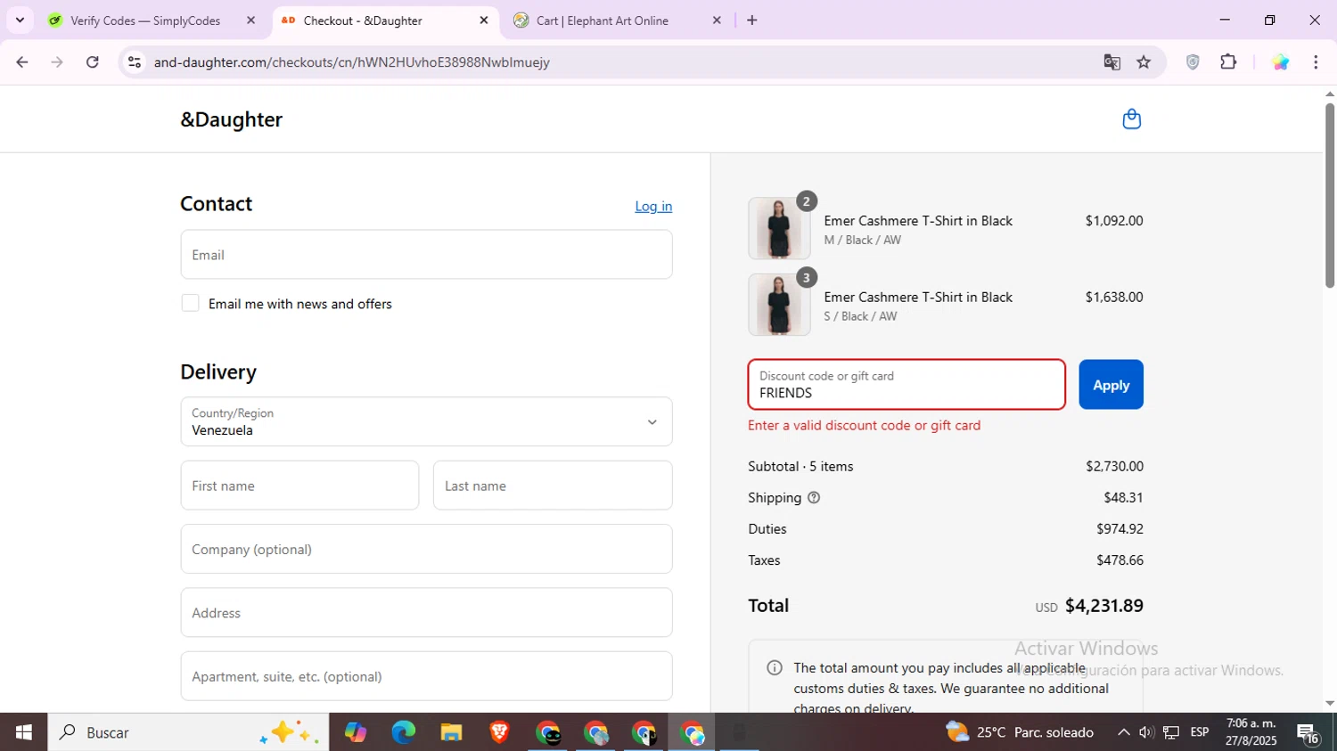
Task: Click the browser back arrow
Action: click(x=22, y=61)
